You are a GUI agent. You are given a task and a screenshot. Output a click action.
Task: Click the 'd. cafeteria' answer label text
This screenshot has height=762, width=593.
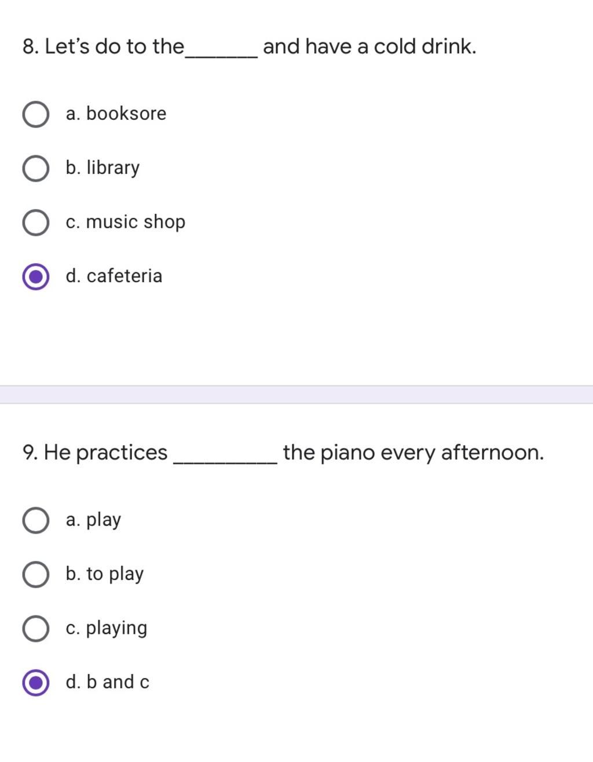[x=114, y=276]
